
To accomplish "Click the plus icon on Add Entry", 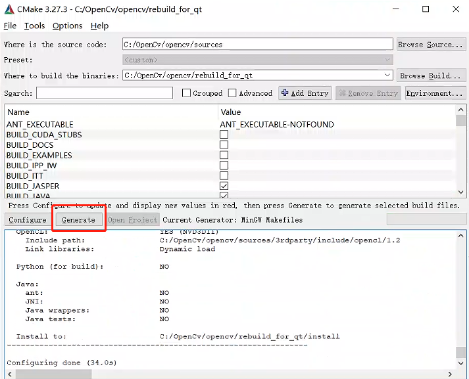I will coord(285,93).
